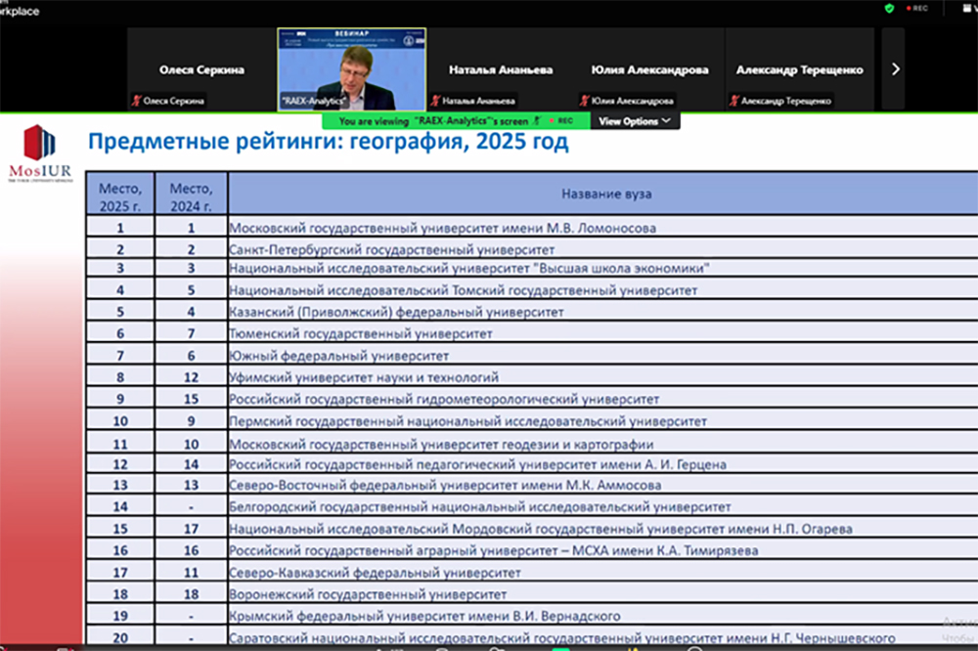The width and height of the screenshot is (978, 651).
Task: Click the MosIUR logo on the slide
Action: 40,153
